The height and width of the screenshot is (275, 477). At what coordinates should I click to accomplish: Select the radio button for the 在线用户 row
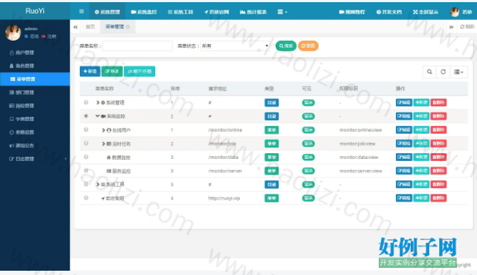86,130
